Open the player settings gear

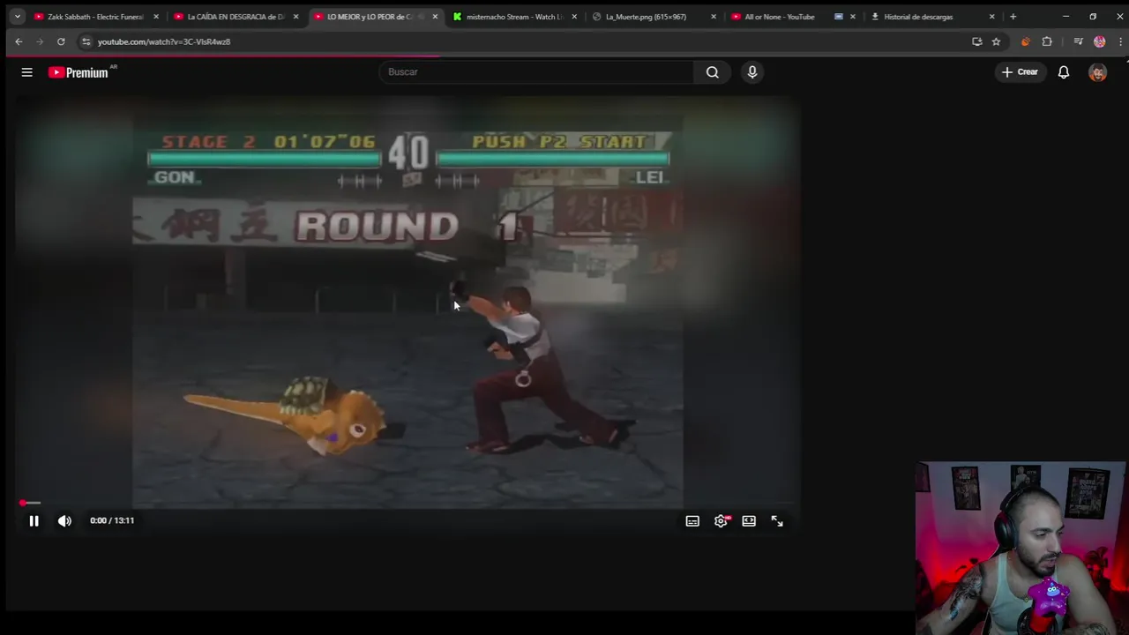pyautogui.click(x=721, y=521)
